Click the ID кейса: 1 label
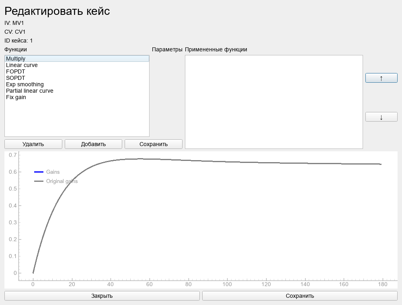This screenshot has width=402, height=305. tap(18, 41)
